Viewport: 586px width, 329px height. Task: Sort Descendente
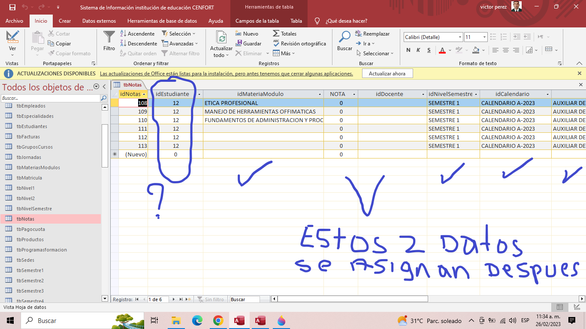[138, 43]
